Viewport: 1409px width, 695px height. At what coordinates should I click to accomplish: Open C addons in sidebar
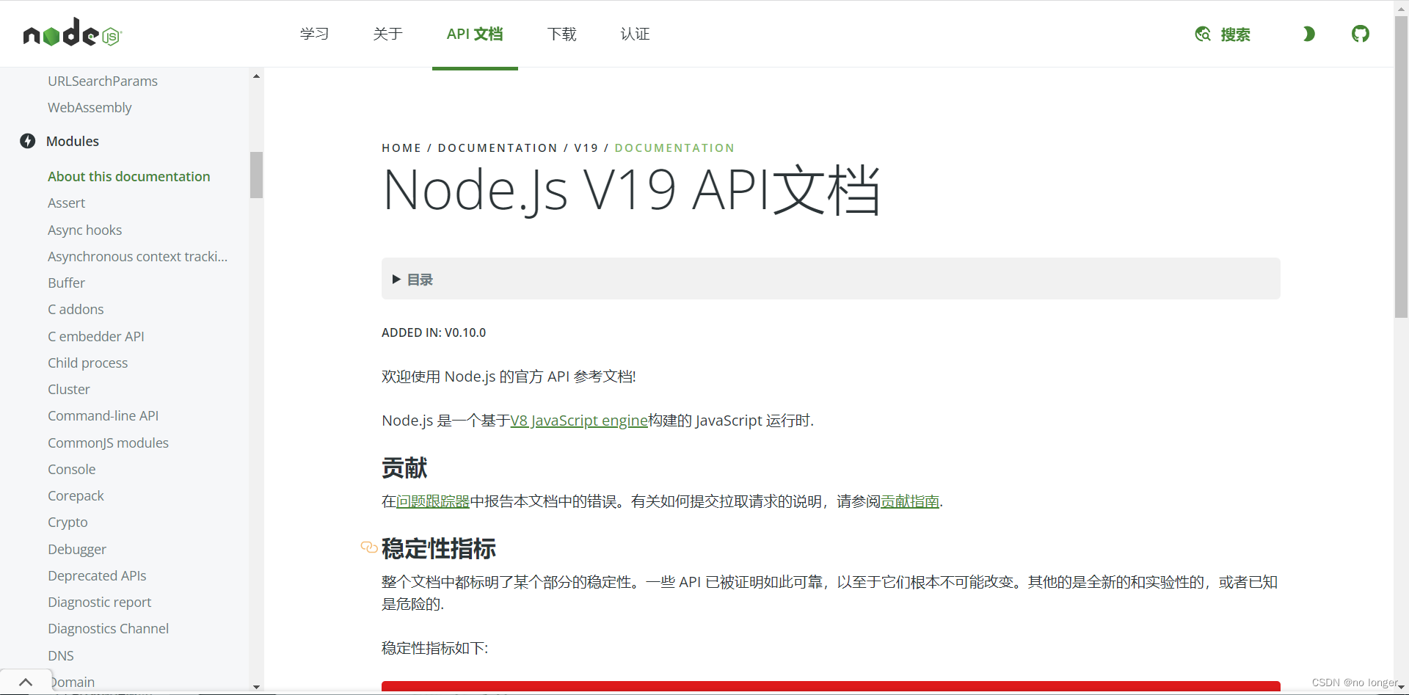tap(76, 309)
